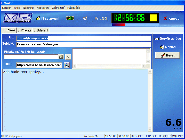Open the Nástroje menu
185x139 pixels.
coord(28,8)
